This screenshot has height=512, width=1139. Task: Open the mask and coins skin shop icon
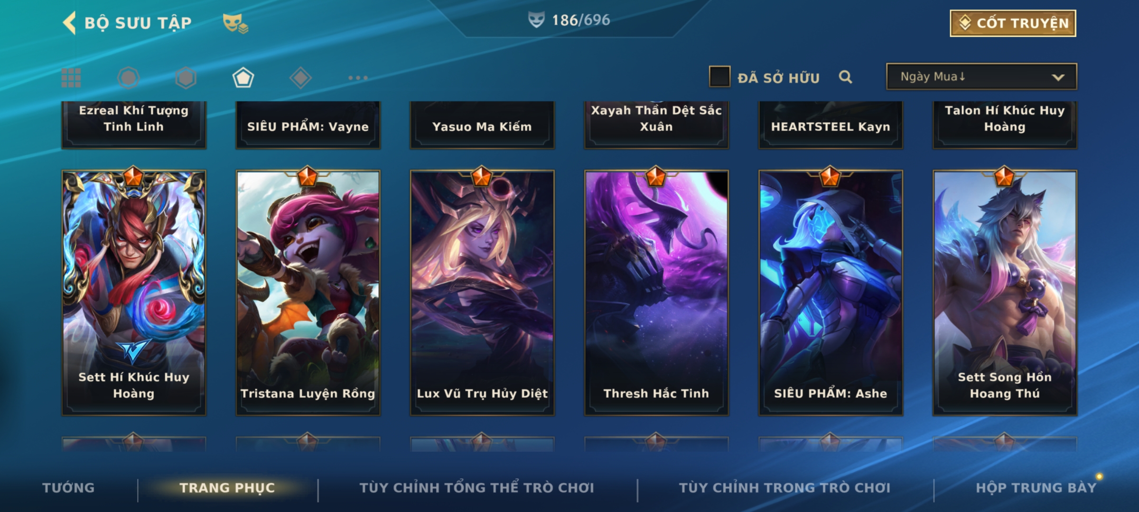[x=235, y=23]
